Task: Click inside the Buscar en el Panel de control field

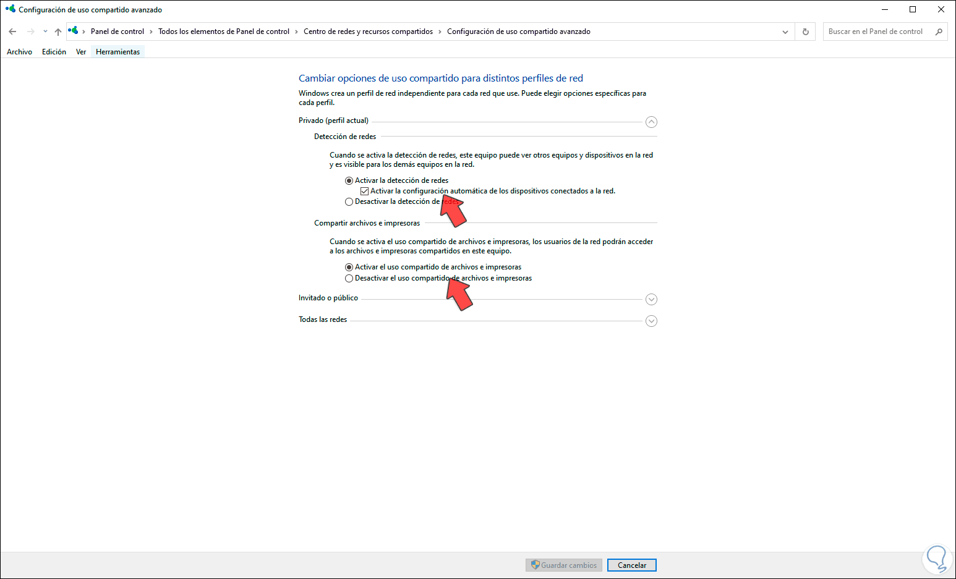Action: 878,31
